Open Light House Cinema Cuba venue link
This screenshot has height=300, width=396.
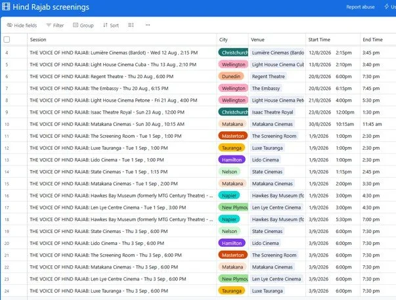[278, 64]
